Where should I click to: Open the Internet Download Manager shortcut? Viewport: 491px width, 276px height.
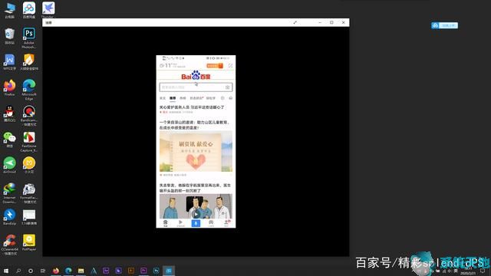coord(9,193)
